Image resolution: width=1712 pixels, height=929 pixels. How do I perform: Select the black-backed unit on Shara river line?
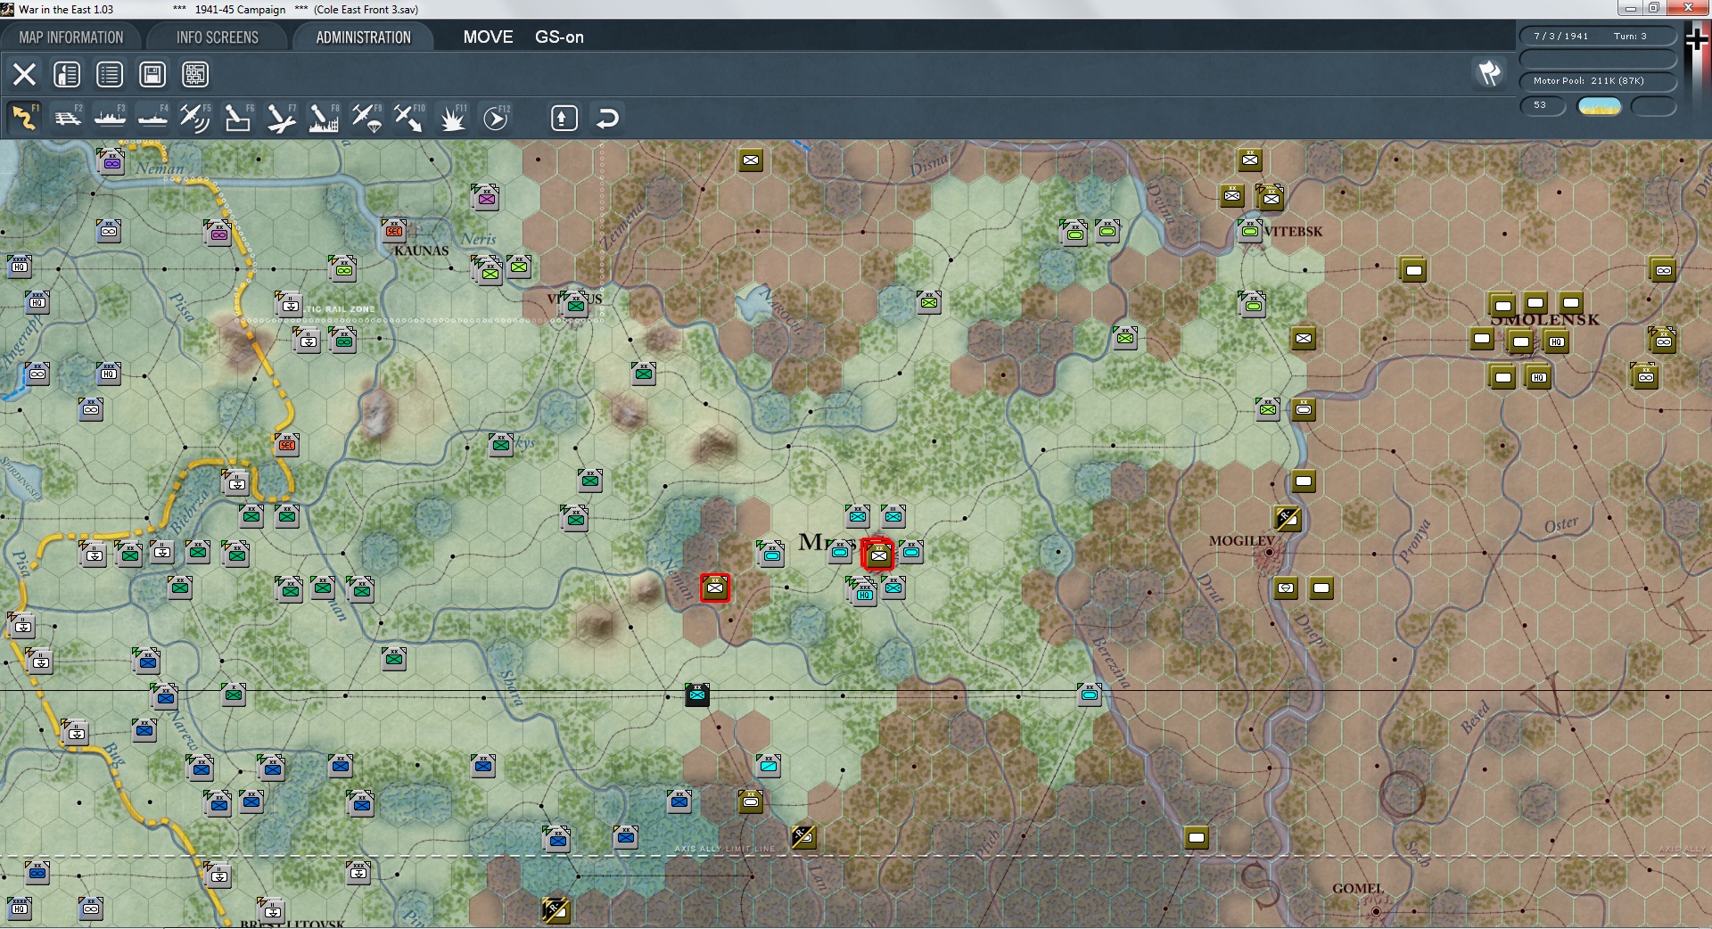[697, 695]
